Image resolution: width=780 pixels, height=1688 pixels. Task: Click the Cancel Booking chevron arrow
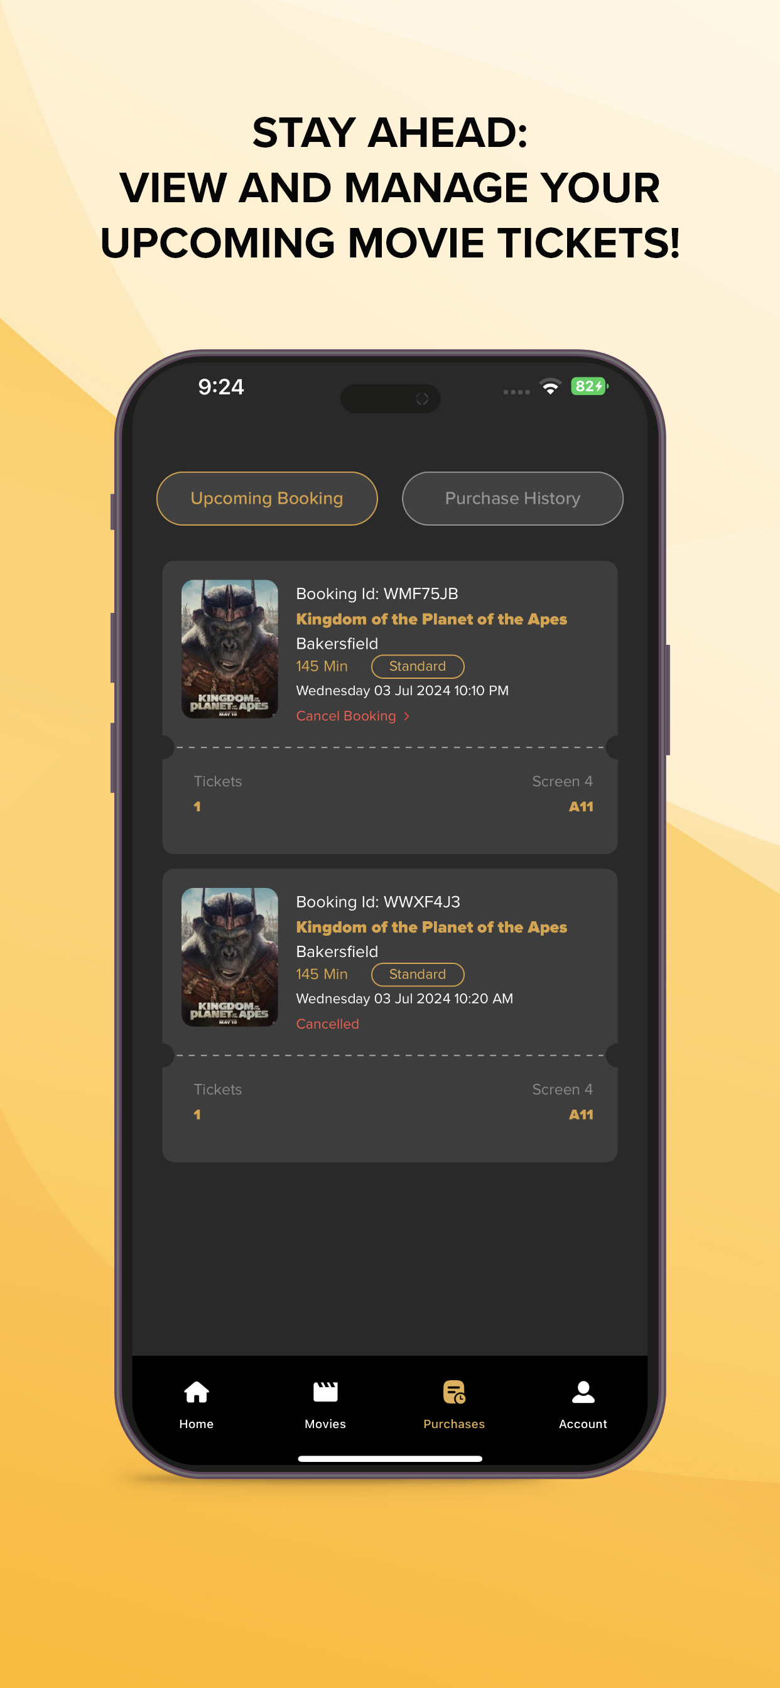pyautogui.click(x=407, y=717)
